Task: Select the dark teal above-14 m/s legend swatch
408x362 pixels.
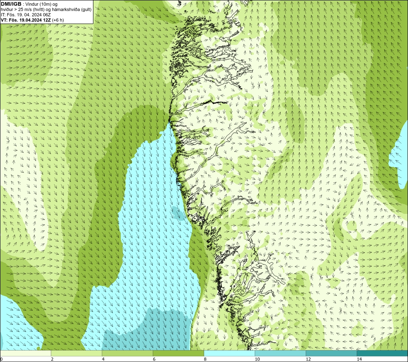Action: (383, 353)
